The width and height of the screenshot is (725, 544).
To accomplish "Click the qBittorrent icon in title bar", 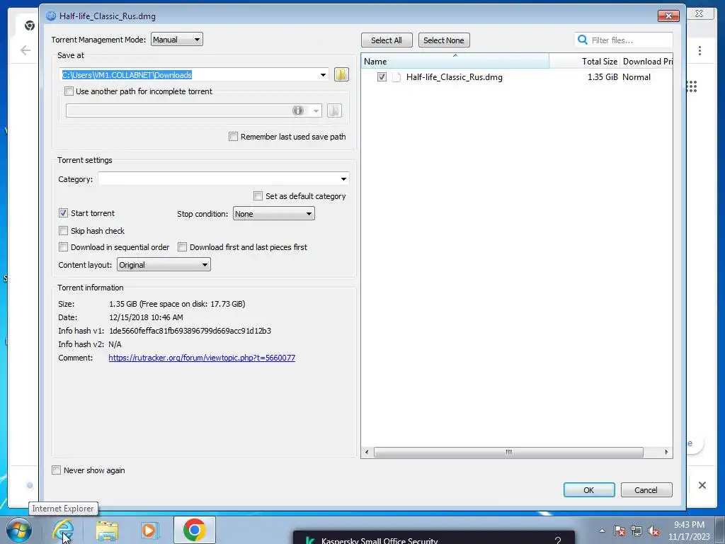I will 51,16.
